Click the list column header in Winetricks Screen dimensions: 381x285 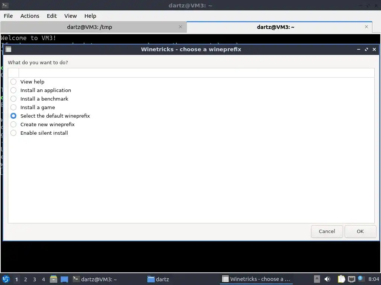pos(196,73)
